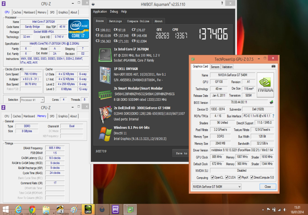This screenshot has width=308, height=215.
Task: Open the Sensors tab in GPU-Z
Action: [215, 67]
